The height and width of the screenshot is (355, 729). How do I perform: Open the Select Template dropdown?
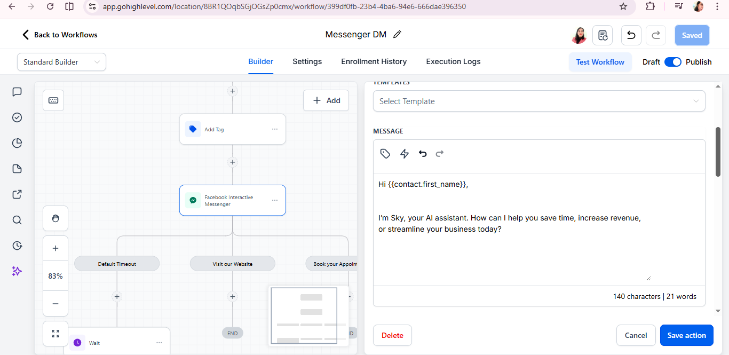(x=539, y=101)
